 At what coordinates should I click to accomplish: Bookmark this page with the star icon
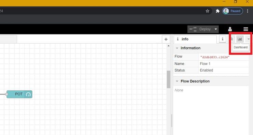[208, 11]
